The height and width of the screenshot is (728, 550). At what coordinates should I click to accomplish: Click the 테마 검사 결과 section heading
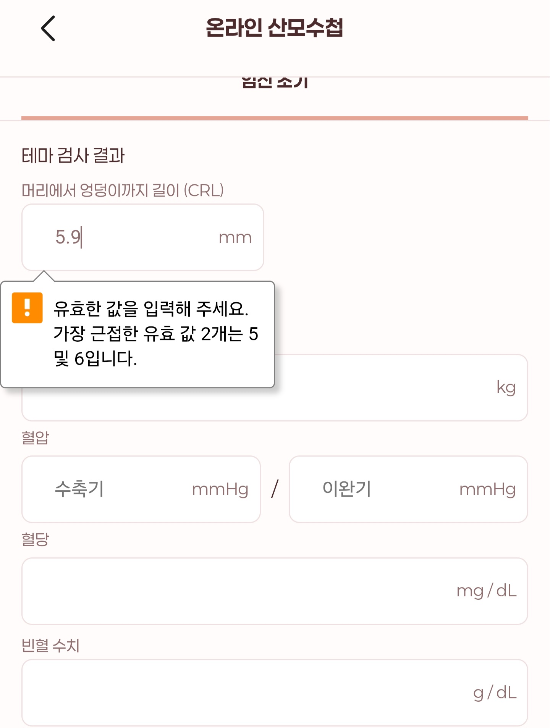click(x=73, y=156)
